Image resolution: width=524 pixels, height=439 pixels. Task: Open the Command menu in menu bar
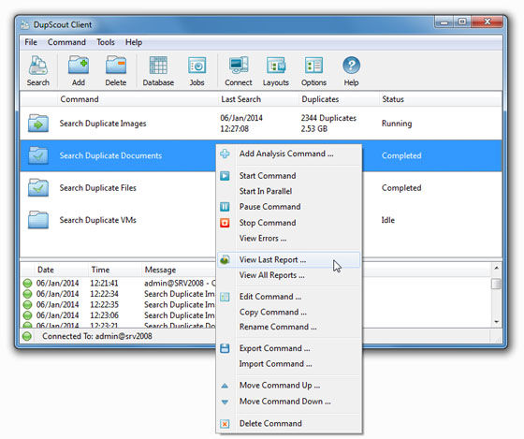[66, 42]
